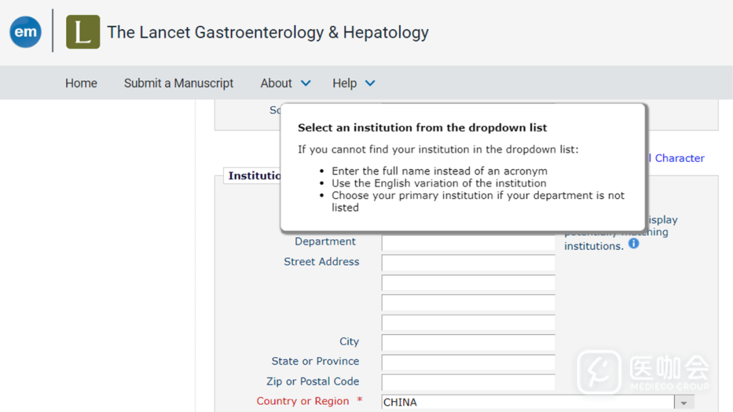Open the About menu label

pos(276,83)
